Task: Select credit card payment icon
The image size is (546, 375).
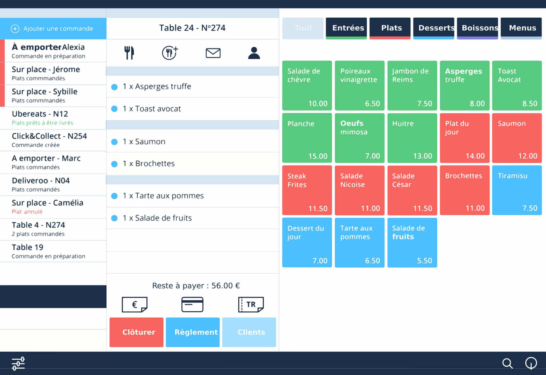Action: tap(192, 304)
